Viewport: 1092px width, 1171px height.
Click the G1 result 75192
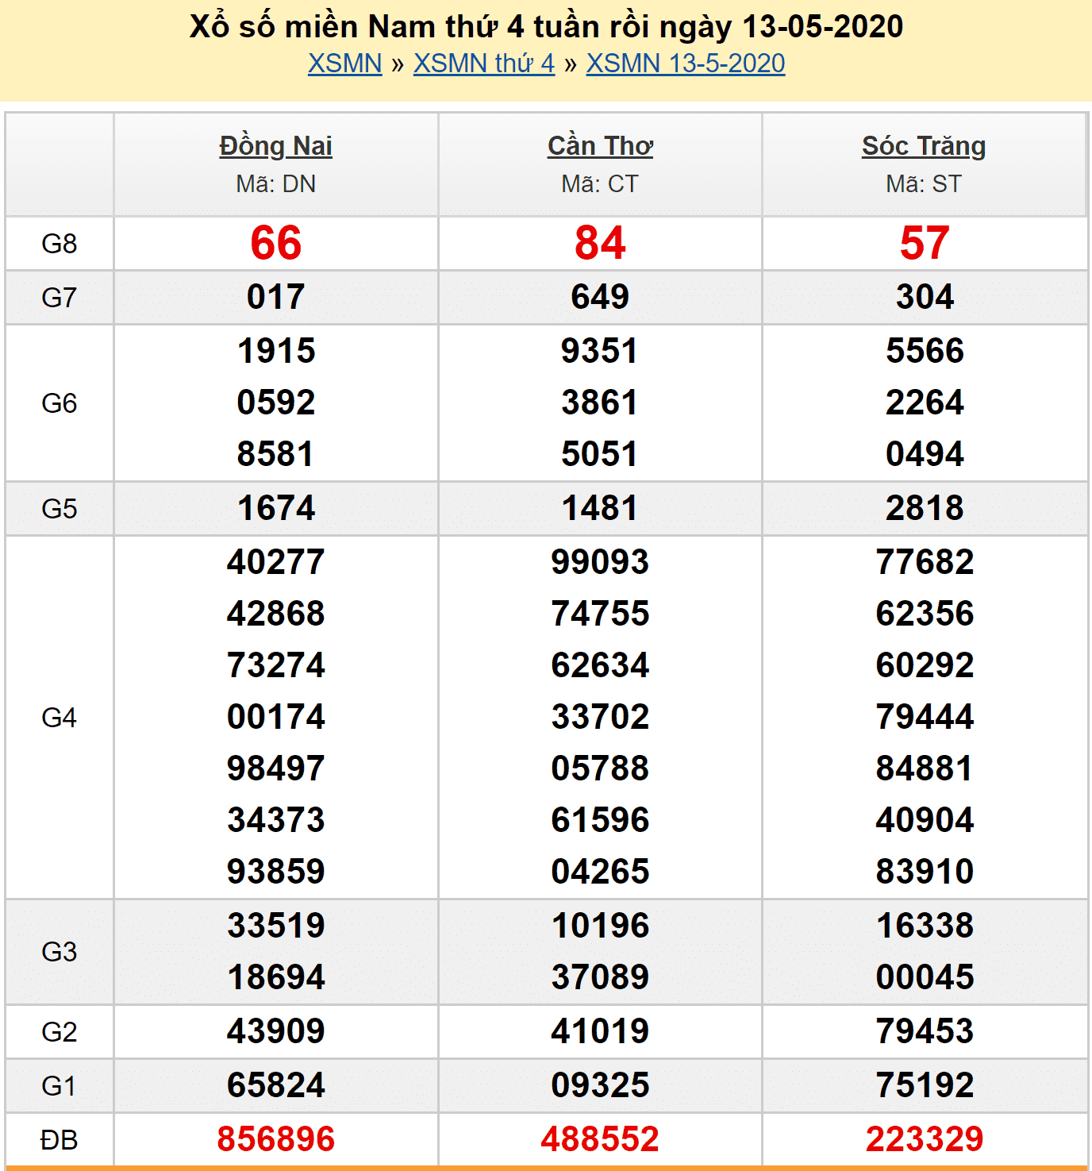[925, 1085]
